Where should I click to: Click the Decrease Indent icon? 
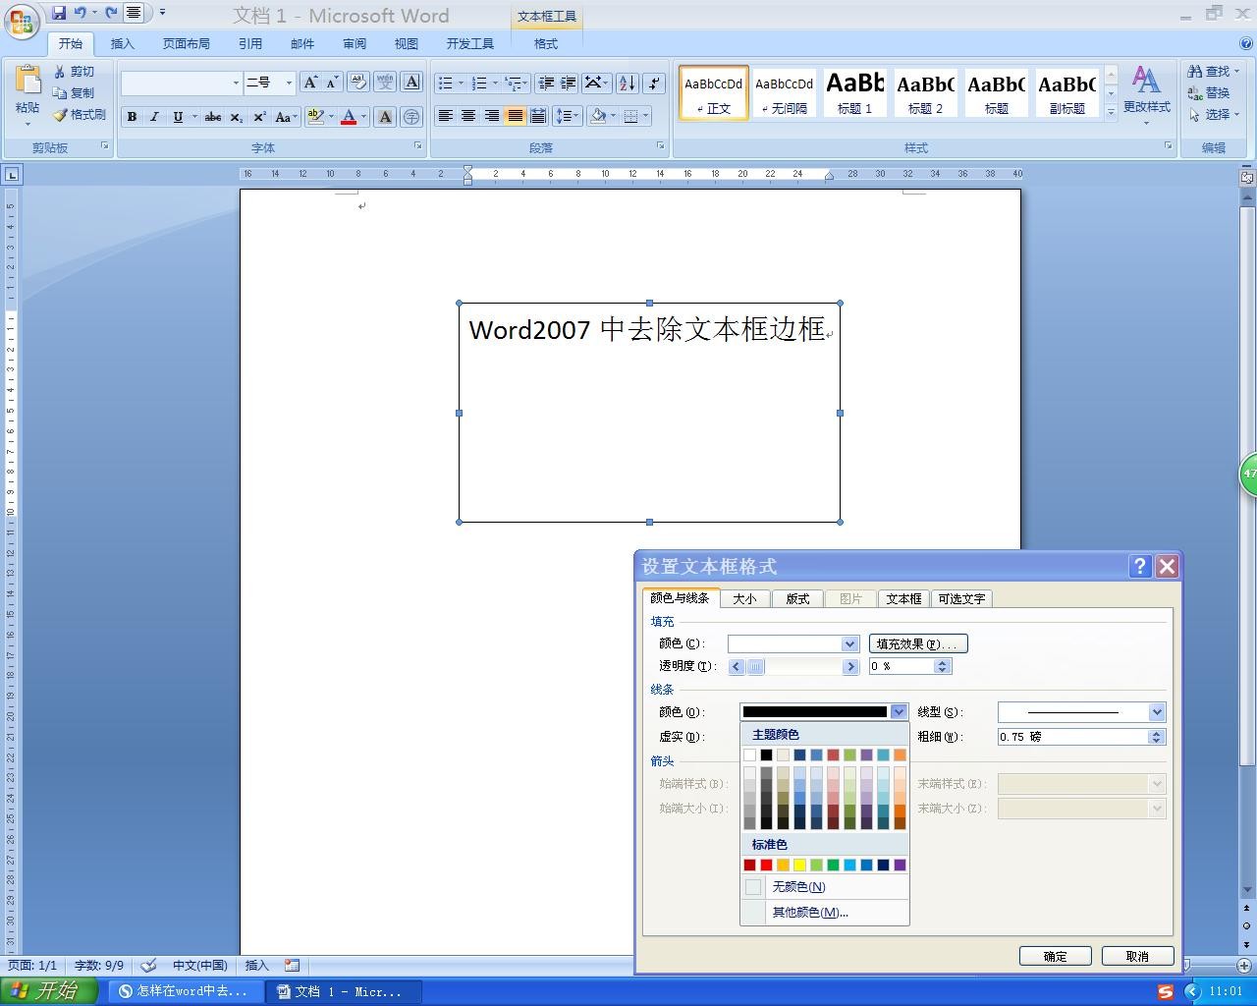pyautogui.click(x=546, y=83)
